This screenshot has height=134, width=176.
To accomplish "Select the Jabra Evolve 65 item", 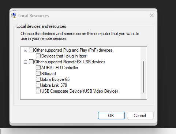I will 55,79.
